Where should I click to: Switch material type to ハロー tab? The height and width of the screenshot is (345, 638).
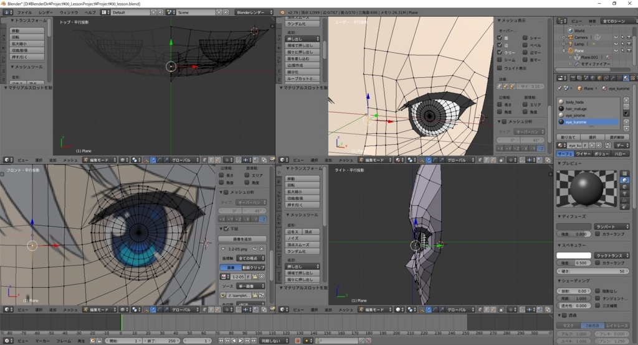(x=621, y=154)
